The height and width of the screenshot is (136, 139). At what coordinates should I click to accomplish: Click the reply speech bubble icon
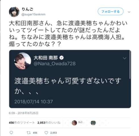(x=11, y=133)
